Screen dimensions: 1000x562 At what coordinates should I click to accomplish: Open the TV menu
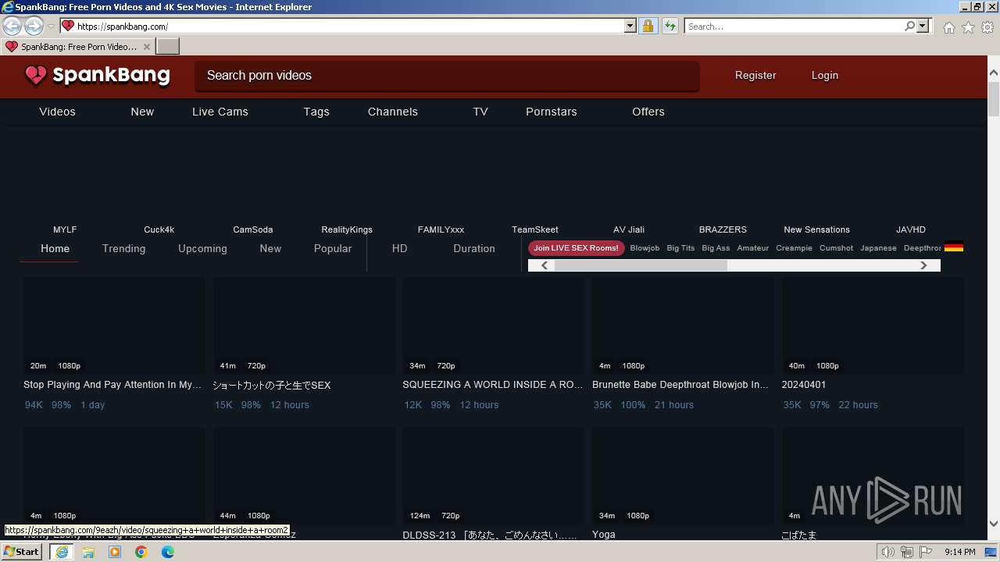[480, 112]
